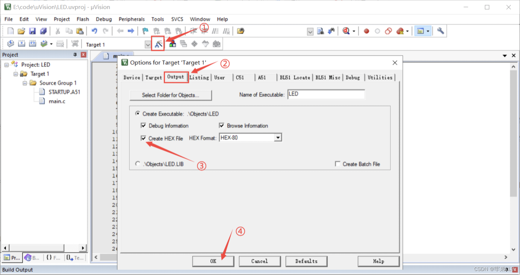Open Options for Target wand icon
The image size is (520, 275).
[158, 44]
